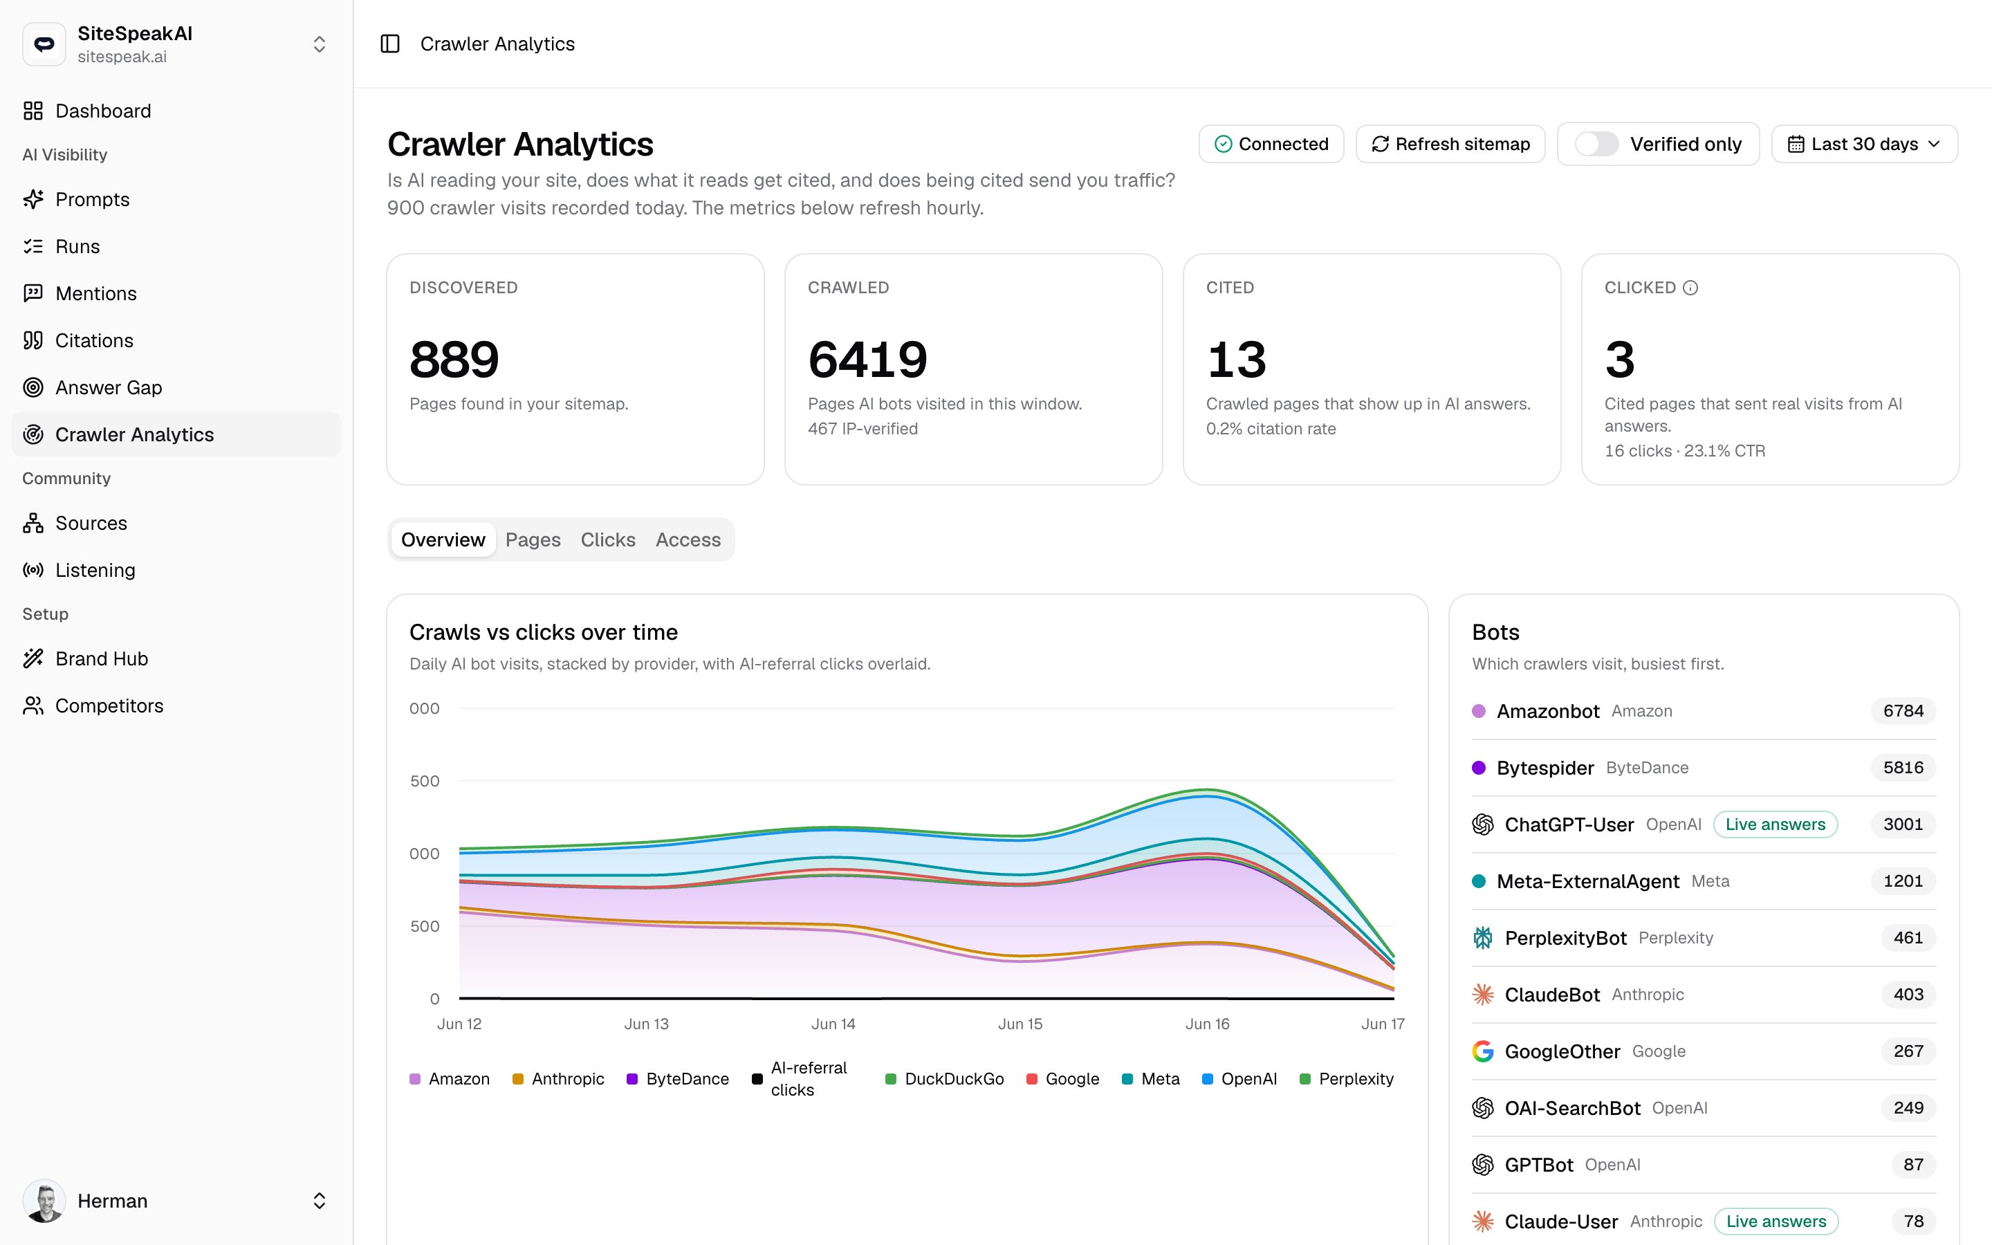Viewport: 1992px width, 1245px height.
Task: Open the Last 30 days dropdown
Action: pyautogui.click(x=1865, y=144)
